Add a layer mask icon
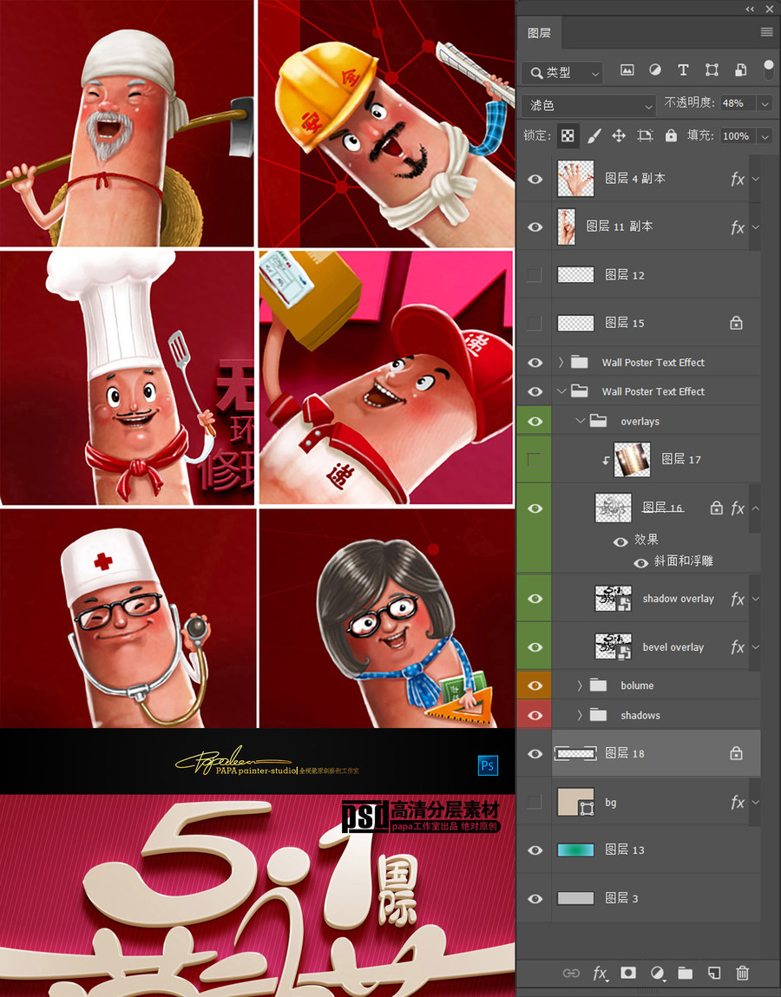The image size is (781, 997). coord(628,973)
